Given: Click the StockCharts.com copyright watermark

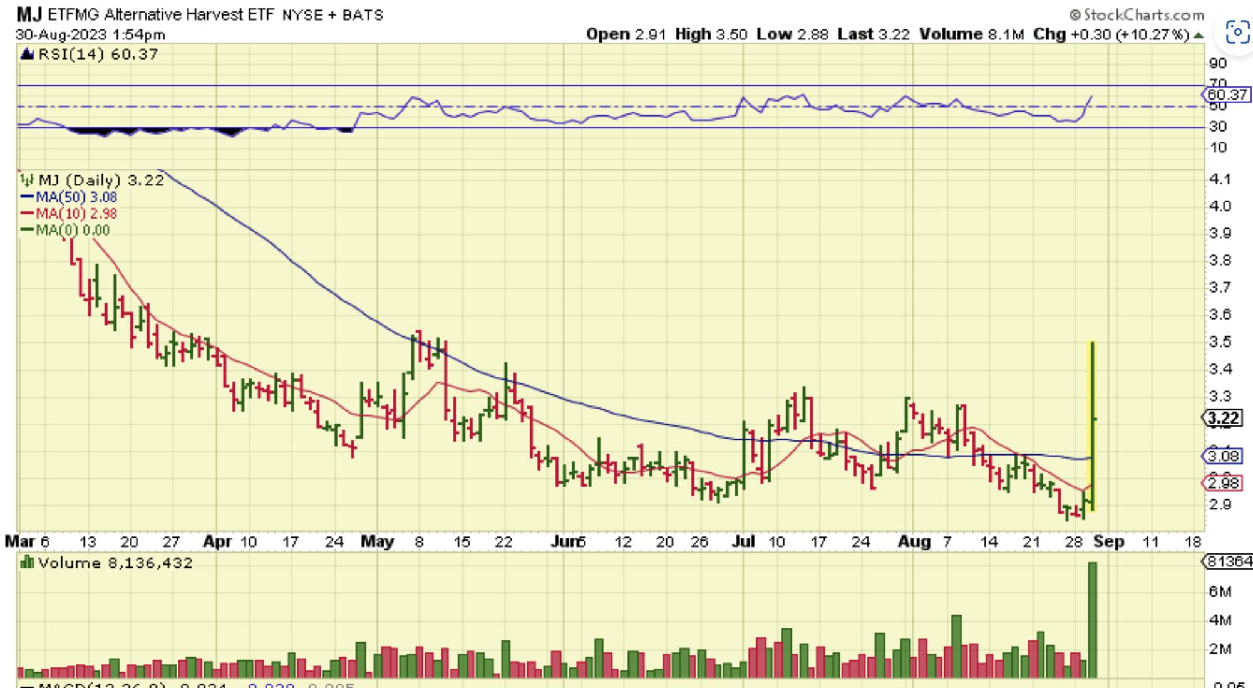Looking at the screenshot, I should point(1137,14).
